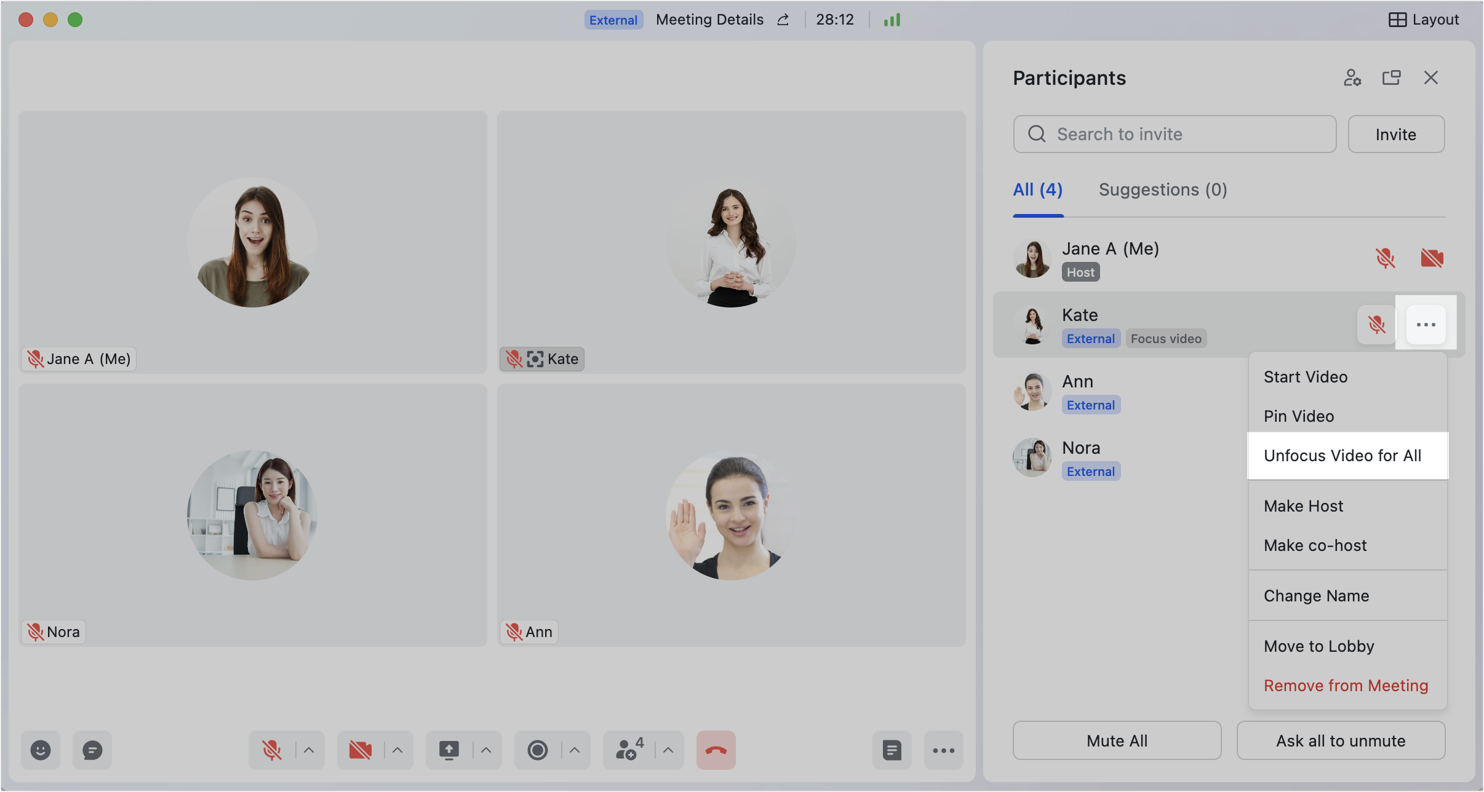This screenshot has width=1484, height=792.
Task: Select the All (4) tab
Action: point(1038,189)
